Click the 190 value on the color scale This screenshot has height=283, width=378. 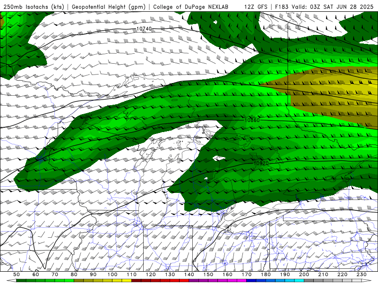pos(285,275)
